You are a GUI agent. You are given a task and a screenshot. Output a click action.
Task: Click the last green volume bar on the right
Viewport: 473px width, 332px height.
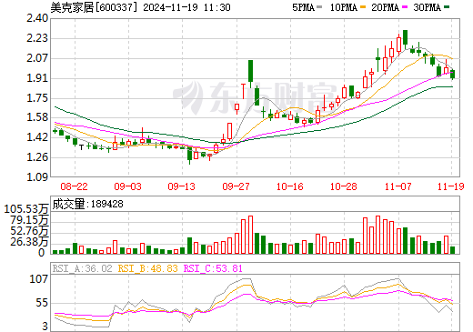pyautogui.click(x=453, y=250)
